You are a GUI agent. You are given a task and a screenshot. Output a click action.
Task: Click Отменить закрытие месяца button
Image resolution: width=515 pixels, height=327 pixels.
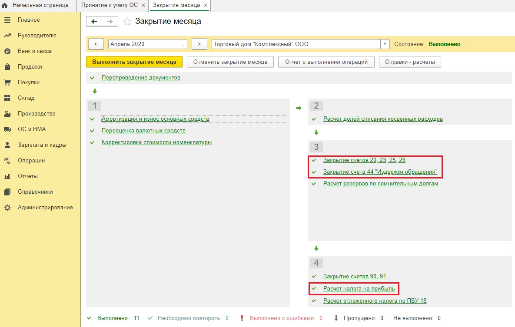point(230,62)
